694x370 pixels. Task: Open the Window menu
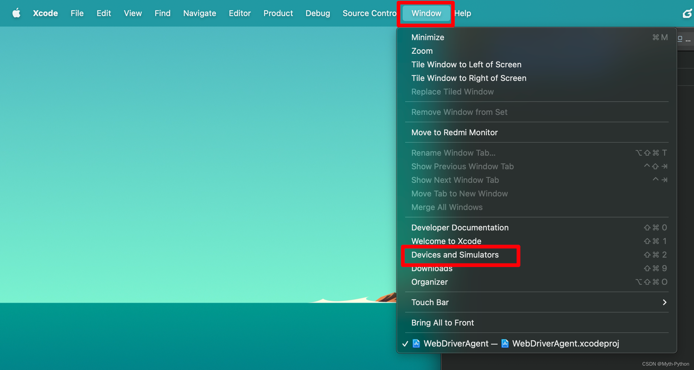tap(426, 13)
